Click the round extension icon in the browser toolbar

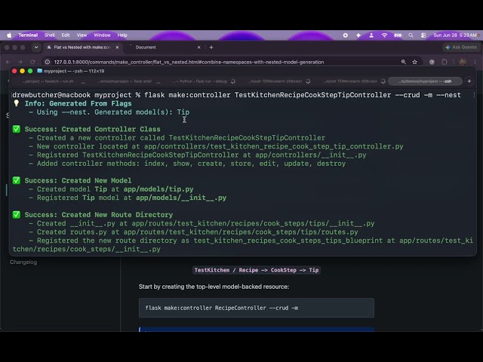coord(432,62)
